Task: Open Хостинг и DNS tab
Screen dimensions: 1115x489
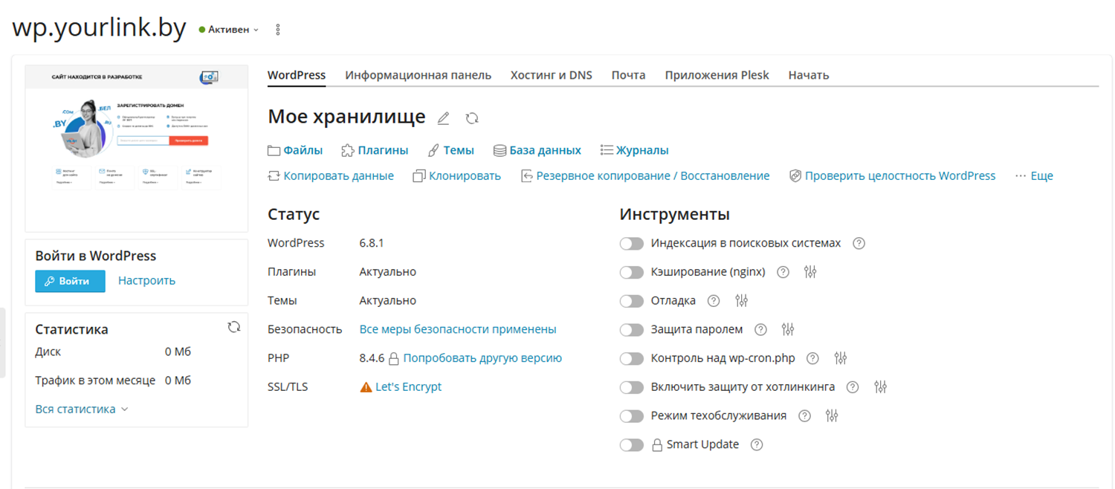Action: pyautogui.click(x=552, y=75)
